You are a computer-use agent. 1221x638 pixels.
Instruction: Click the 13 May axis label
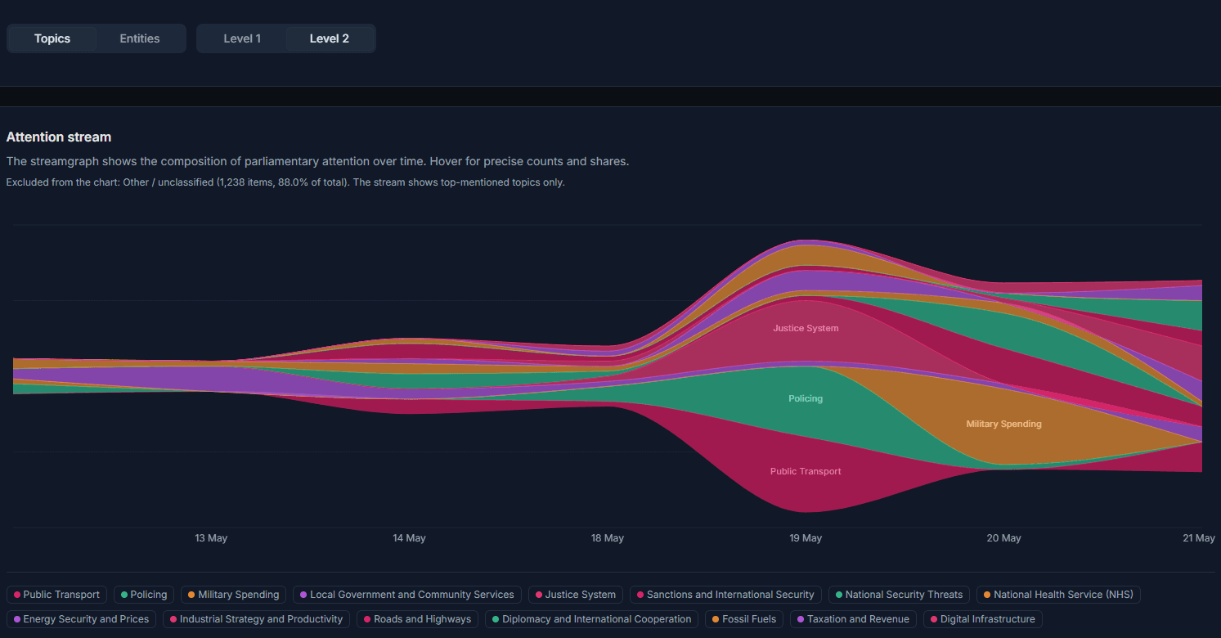click(x=211, y=538)
